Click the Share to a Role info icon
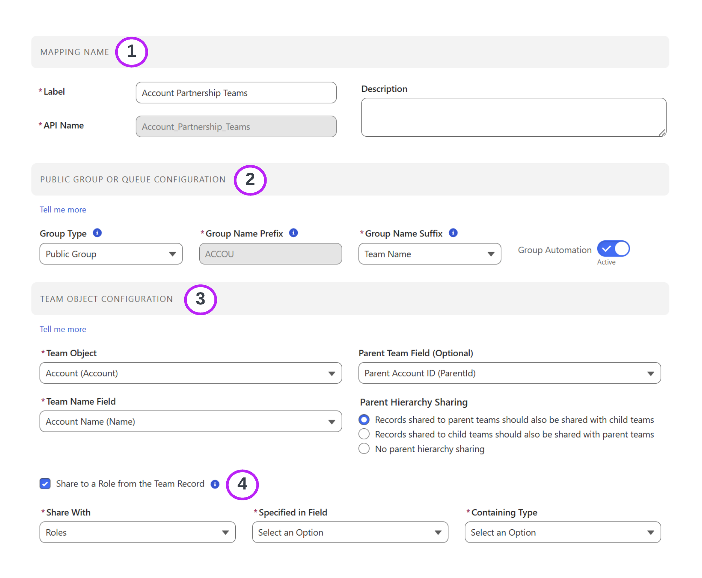The image size is (702, 578). 215,484
